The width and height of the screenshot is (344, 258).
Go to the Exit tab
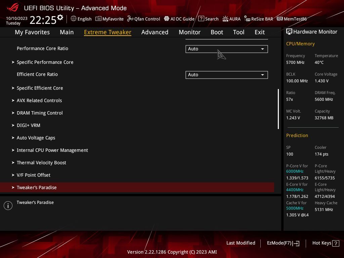pyautogui.click(x=260, y=32)
